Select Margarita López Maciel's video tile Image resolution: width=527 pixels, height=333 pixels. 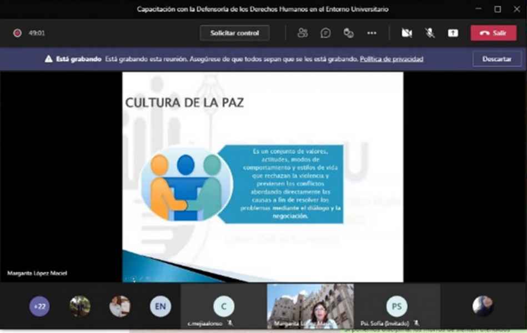[310, 306]
